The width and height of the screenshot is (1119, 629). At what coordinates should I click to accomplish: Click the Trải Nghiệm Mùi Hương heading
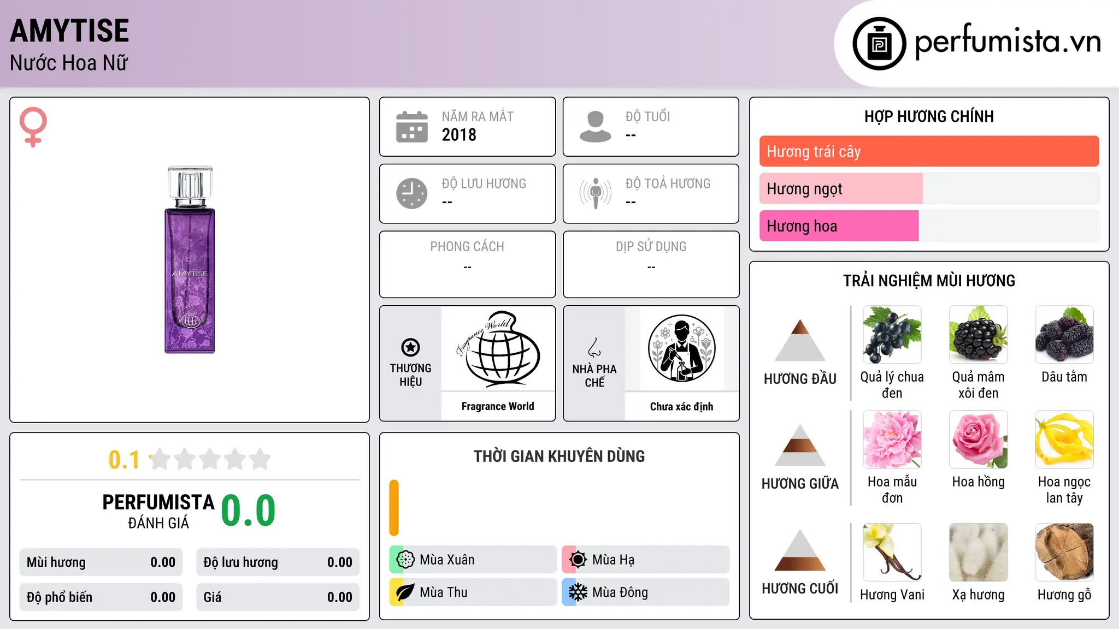tap(929, 281)
